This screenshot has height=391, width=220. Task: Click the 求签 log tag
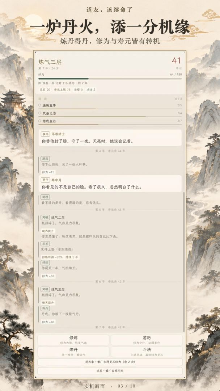pyautogui.click(x=45, y=243)
